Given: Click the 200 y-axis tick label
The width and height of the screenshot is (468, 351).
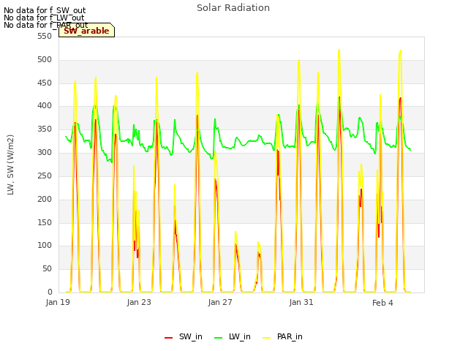Looking at the screenshot, I should 45,199.
